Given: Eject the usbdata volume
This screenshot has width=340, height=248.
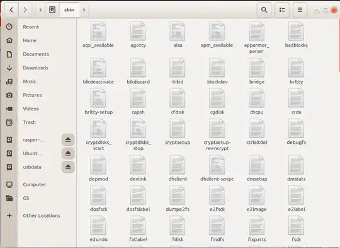Looking at the screenshot, I should (x=68, y=167).
